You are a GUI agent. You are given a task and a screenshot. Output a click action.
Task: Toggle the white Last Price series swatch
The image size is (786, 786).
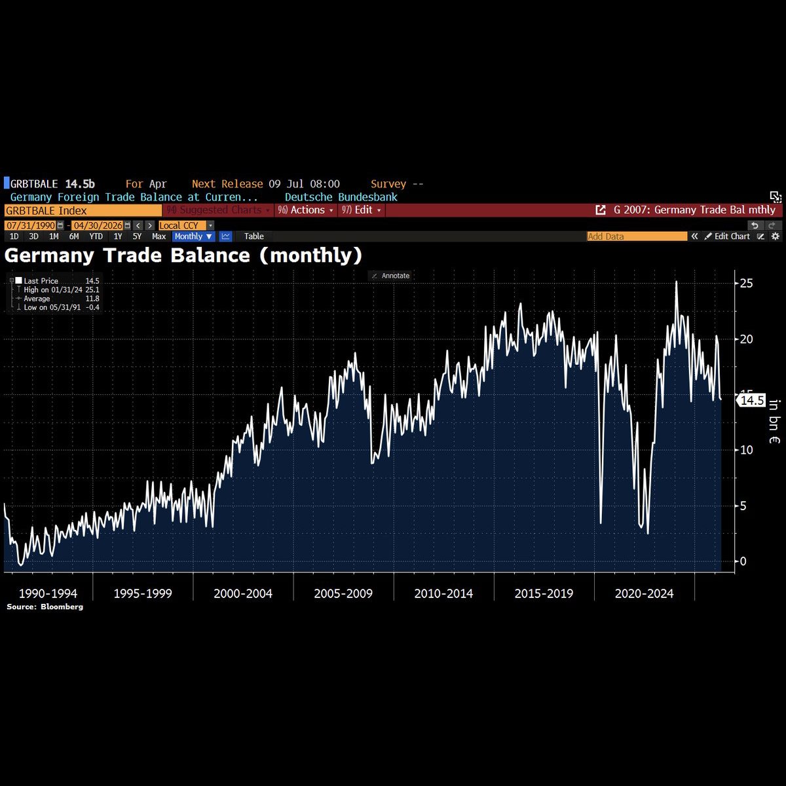[18, 280]
